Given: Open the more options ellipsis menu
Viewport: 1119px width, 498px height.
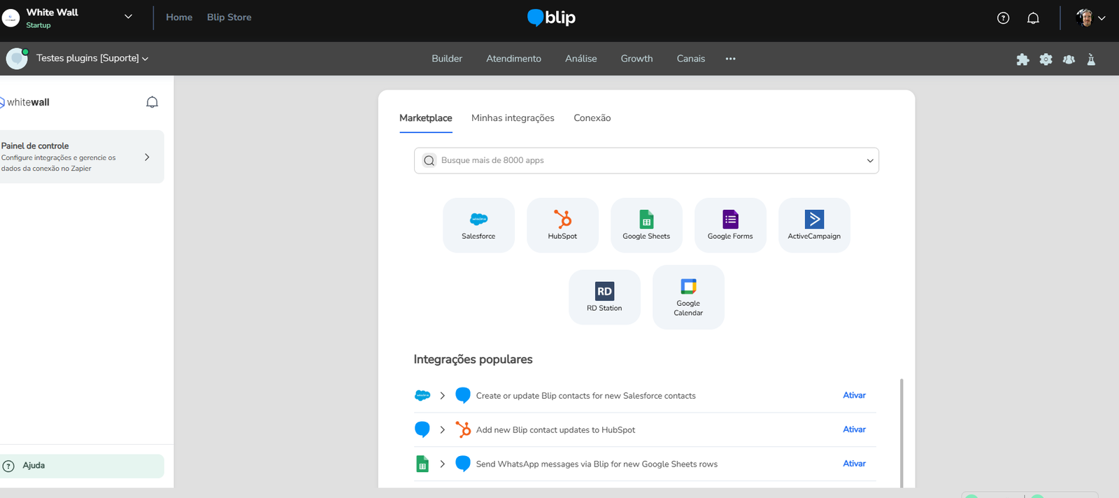Looking at the screenshot, I should point(730,59).
